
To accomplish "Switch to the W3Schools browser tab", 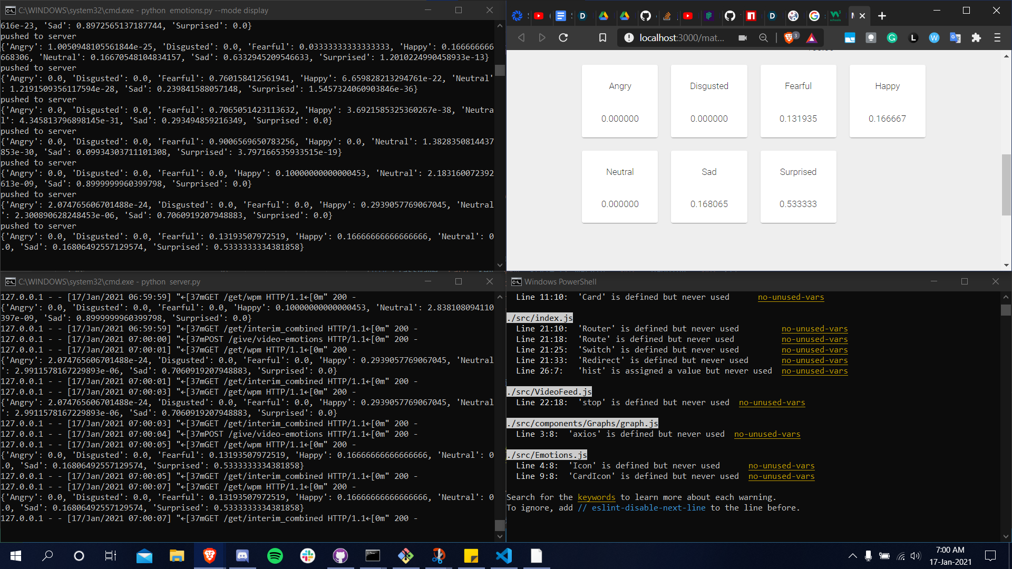I will coord(835,16).
